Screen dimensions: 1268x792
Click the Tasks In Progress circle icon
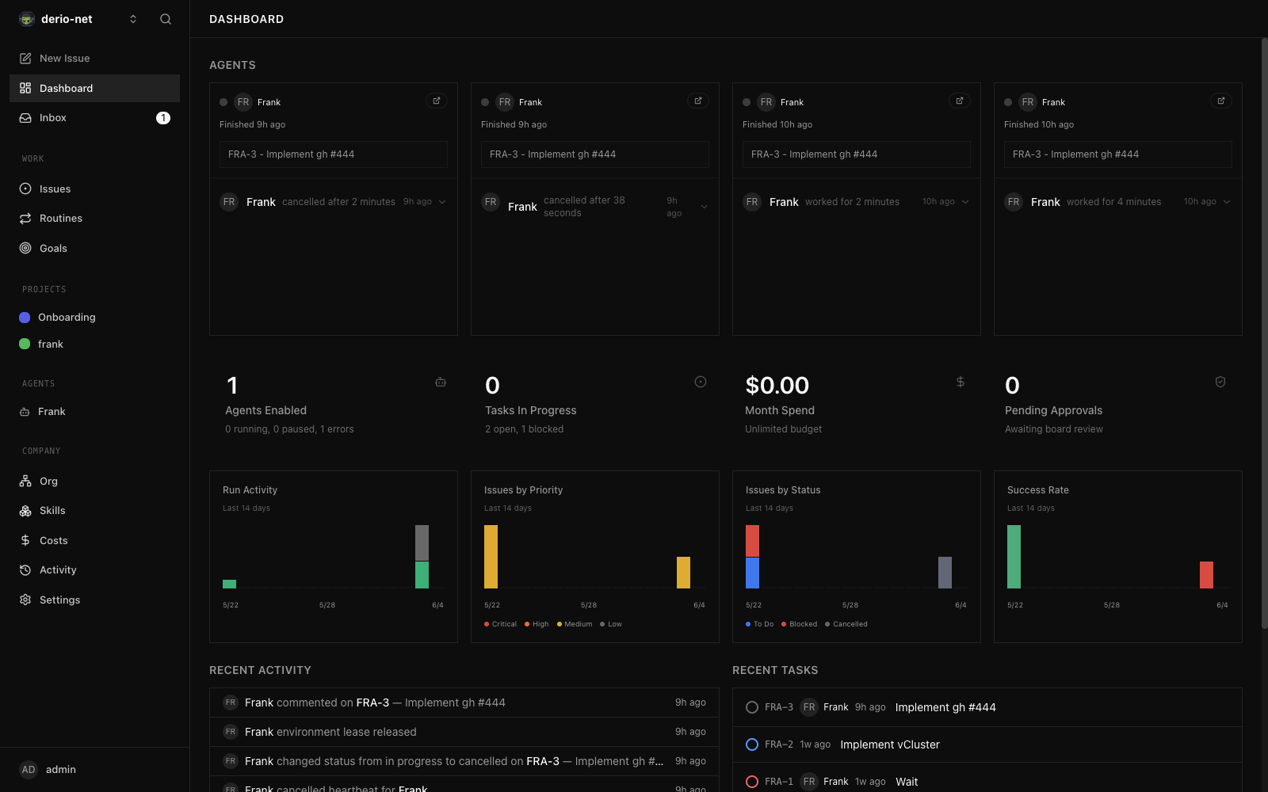click(701, 382)
